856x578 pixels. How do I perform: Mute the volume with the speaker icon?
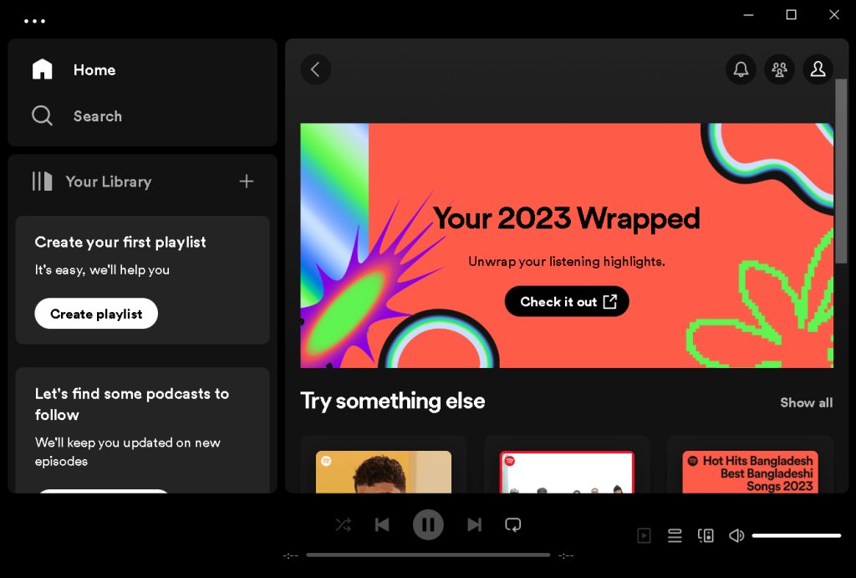(x=736, y=535)
